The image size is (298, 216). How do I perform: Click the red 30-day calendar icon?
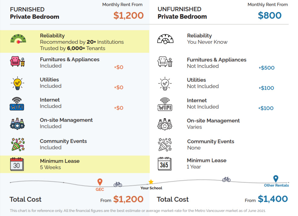17,164
